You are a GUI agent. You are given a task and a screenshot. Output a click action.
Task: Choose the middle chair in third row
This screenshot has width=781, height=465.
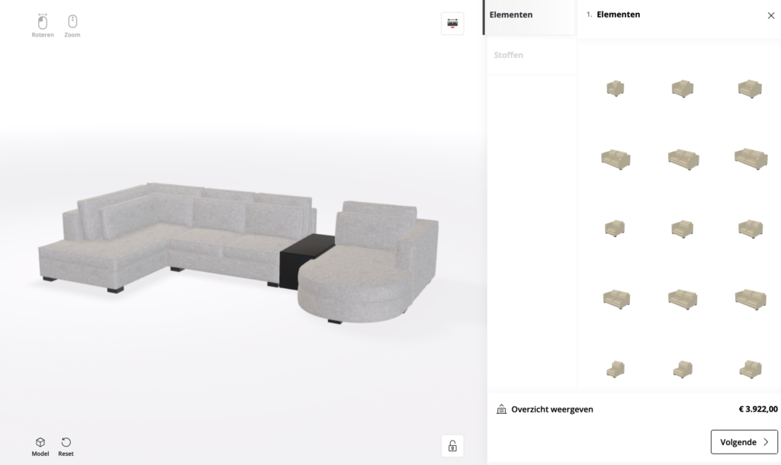click(x=683, y=229)
